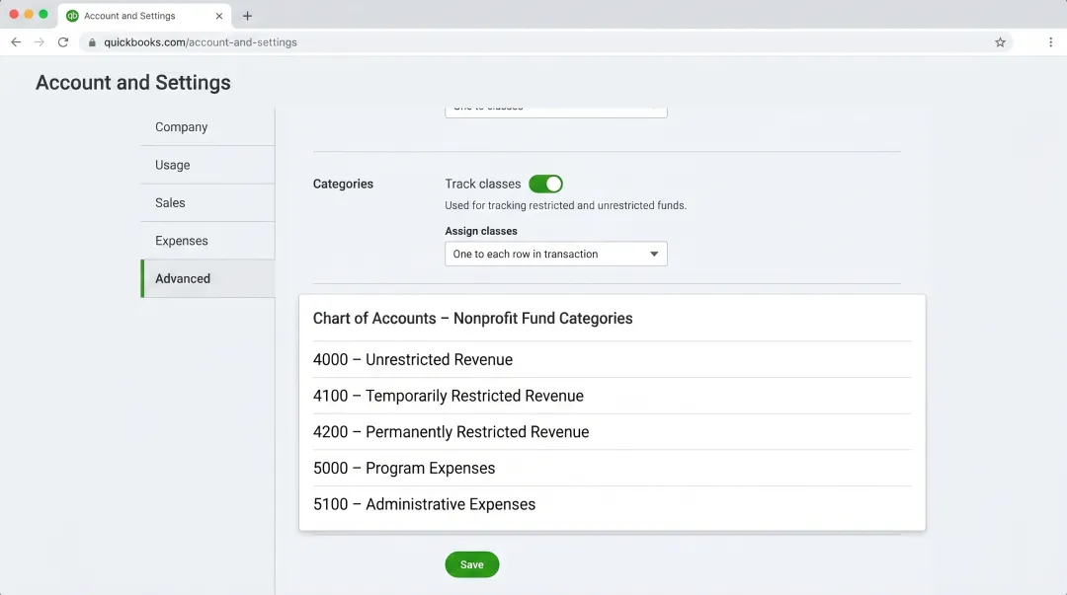Bookmark the page via star icon
The image size is (1067, 595).
(x=999, y=42)
